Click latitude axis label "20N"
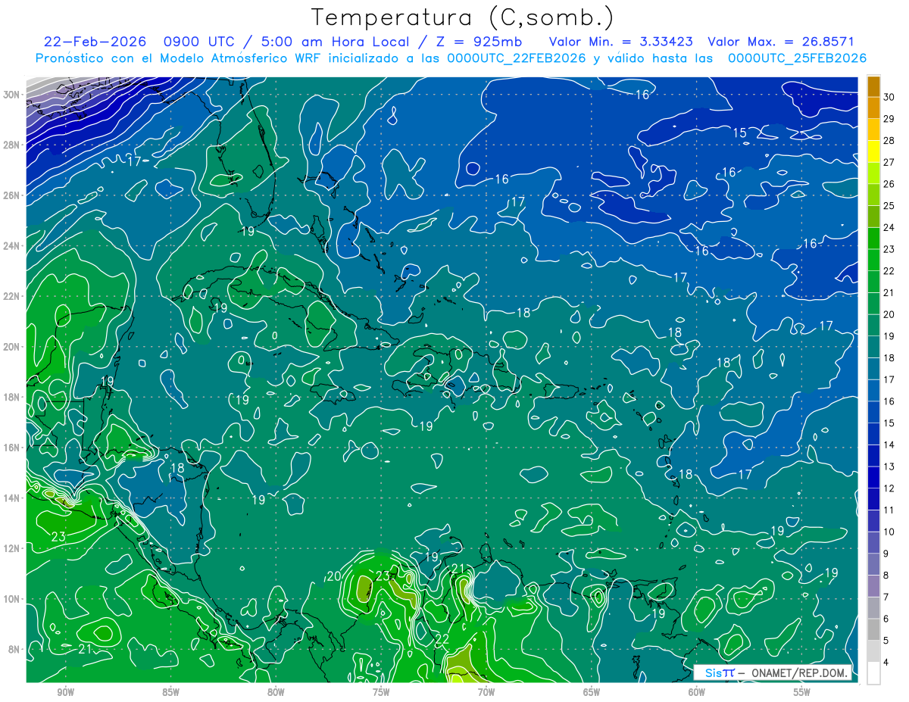This screenshot has height=702, width=909. click(11, 347)
